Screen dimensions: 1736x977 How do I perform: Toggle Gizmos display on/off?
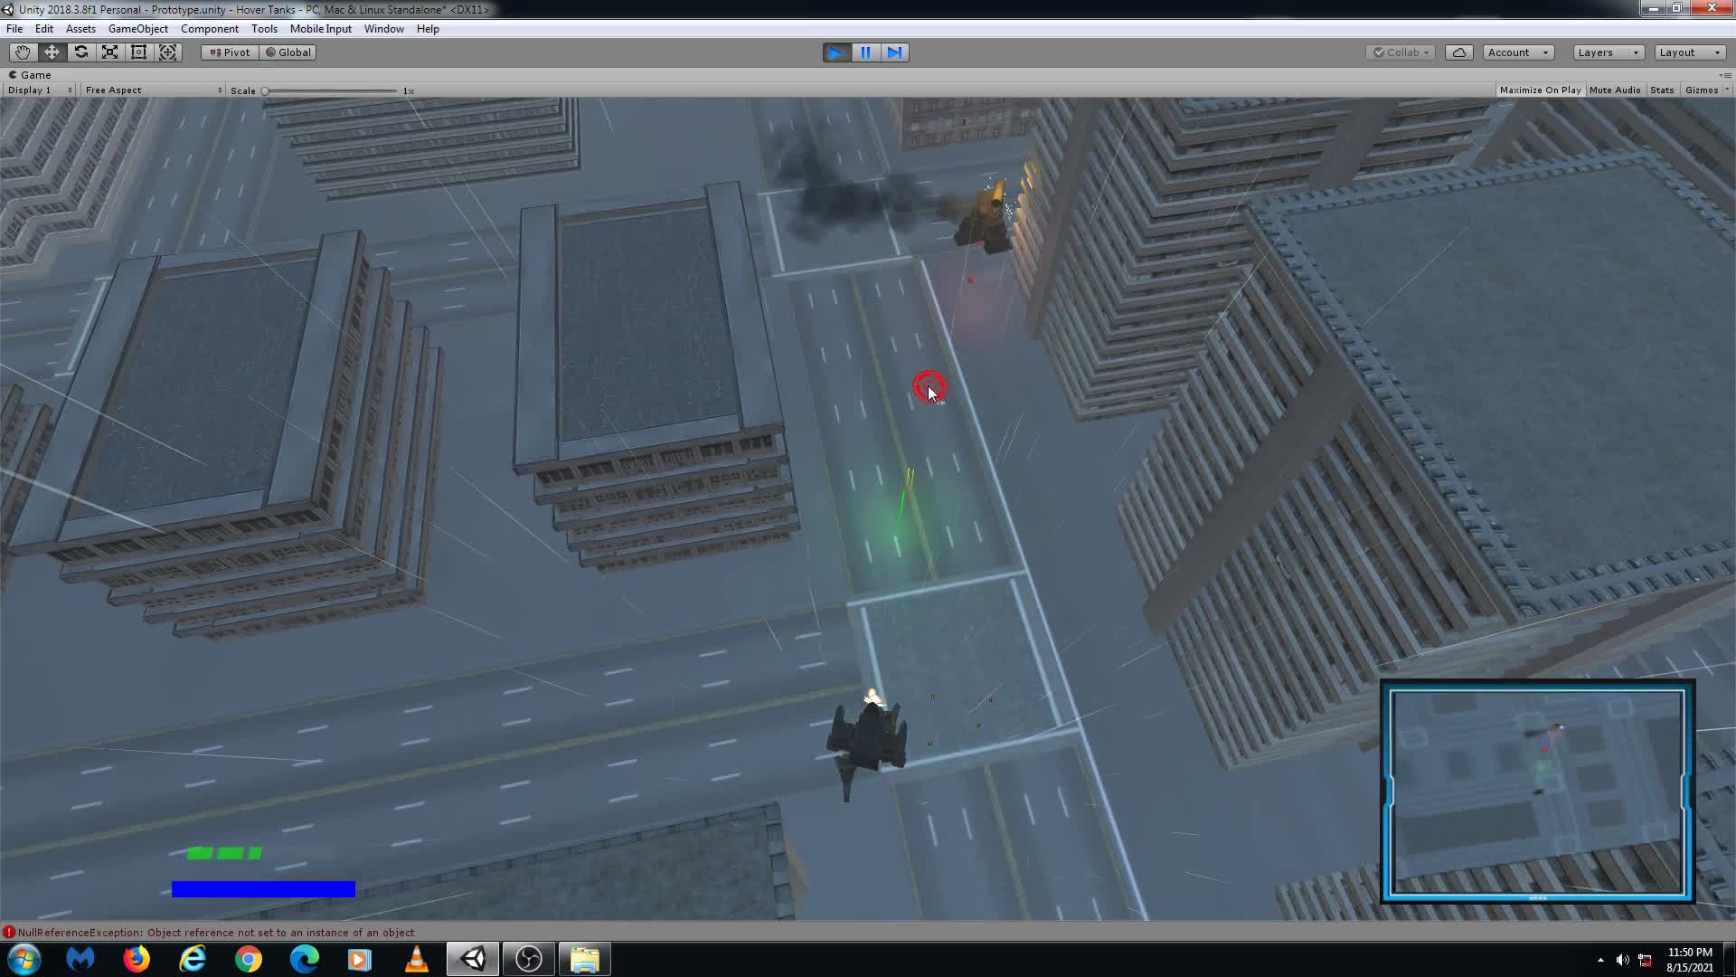1700,90
